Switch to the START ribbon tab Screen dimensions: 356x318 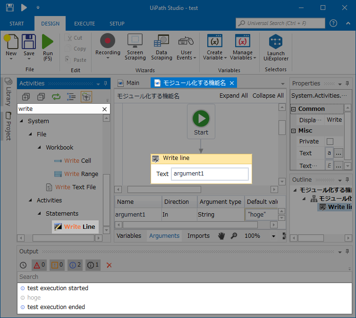17,24
